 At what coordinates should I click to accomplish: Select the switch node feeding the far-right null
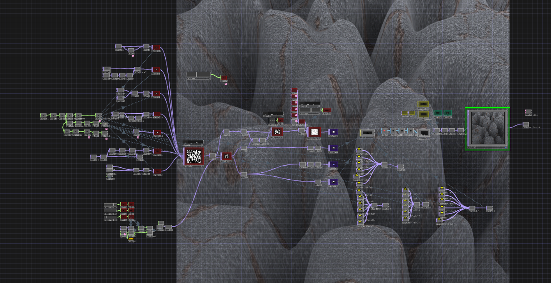(472, 208)
